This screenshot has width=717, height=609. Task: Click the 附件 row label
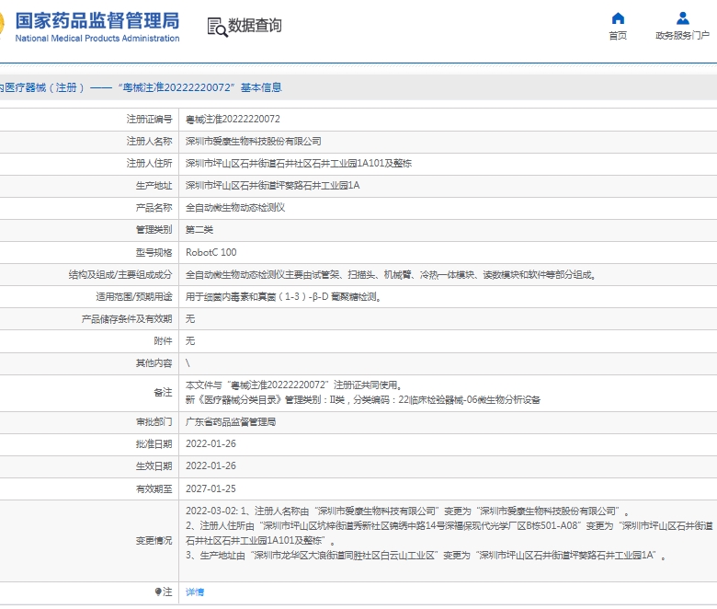click(164, 341)
